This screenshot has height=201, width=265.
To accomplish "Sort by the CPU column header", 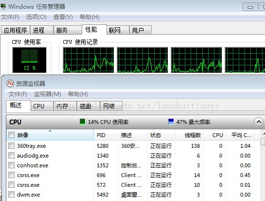I will 214,135.
